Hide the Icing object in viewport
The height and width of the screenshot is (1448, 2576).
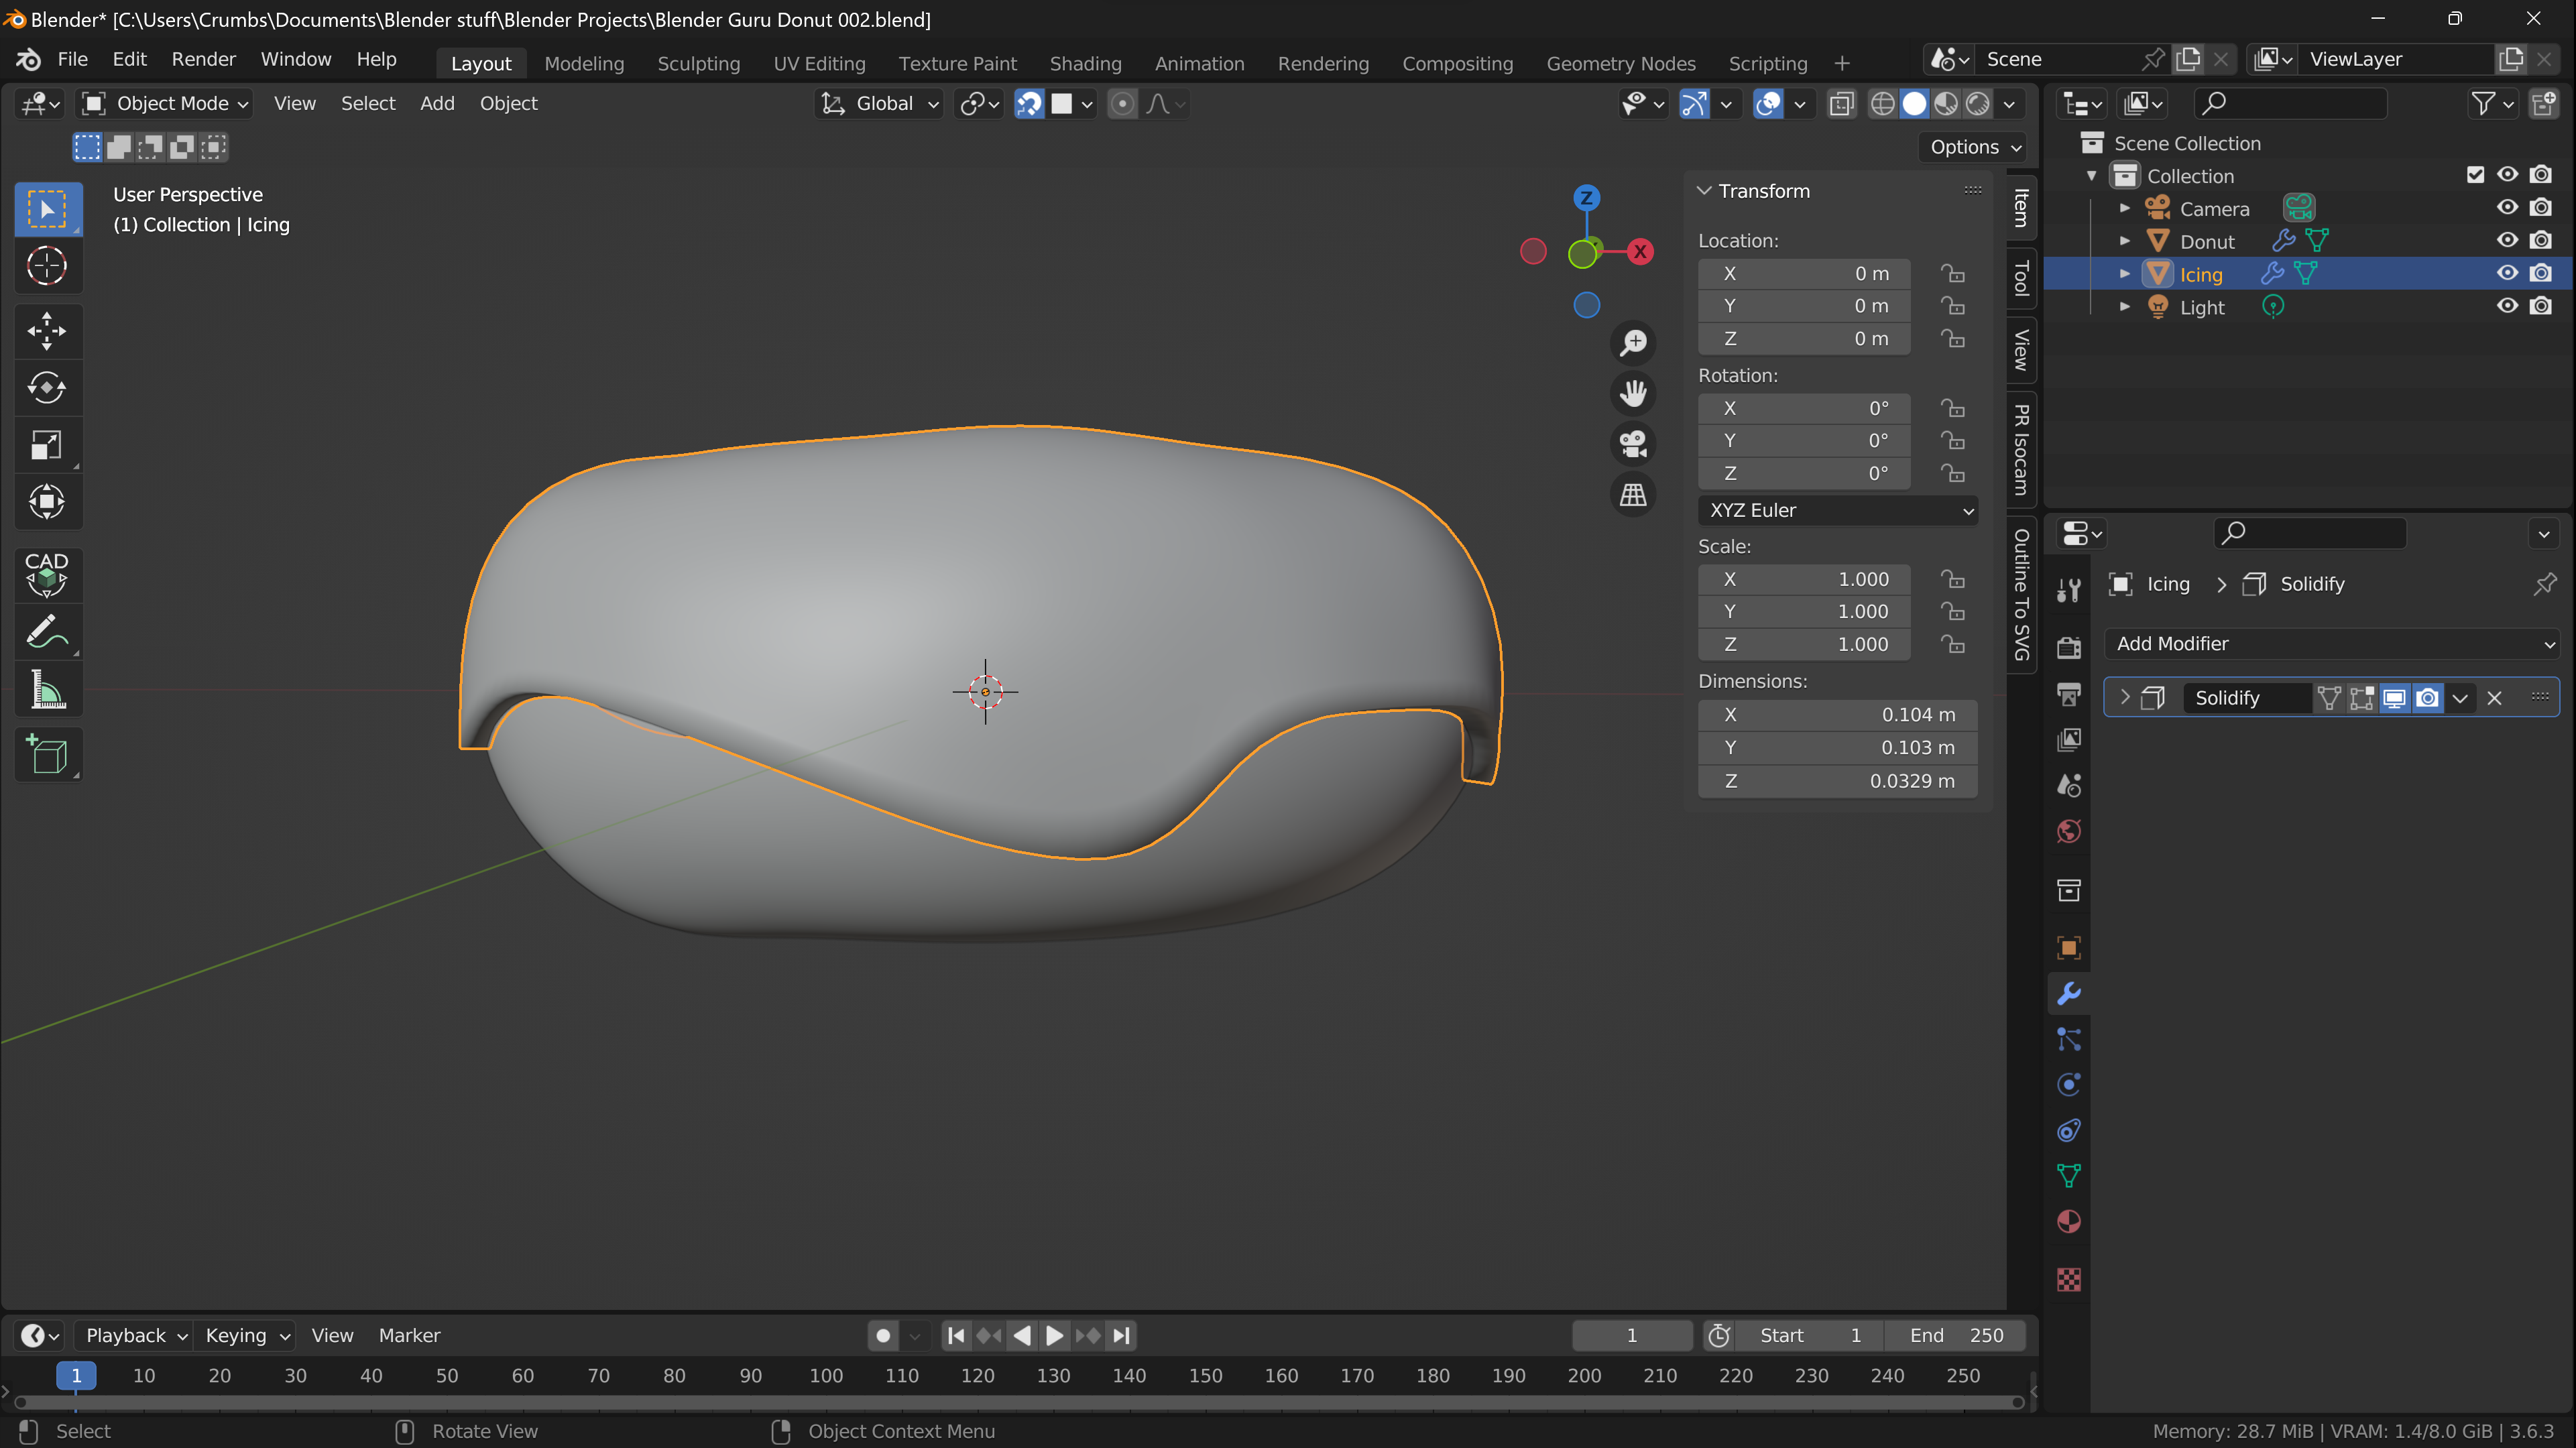(2507, 273)
